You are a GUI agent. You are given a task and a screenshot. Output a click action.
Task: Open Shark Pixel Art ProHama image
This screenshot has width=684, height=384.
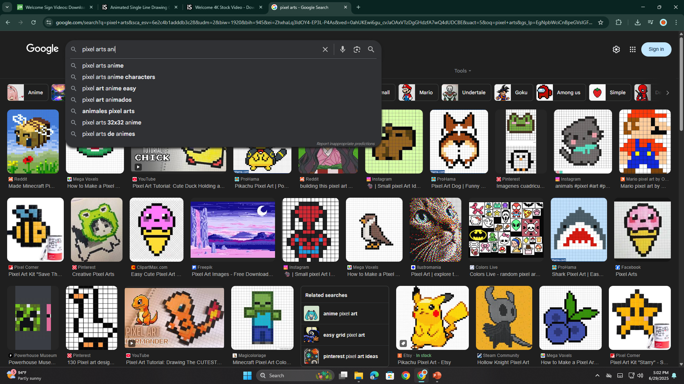[579, 230]
